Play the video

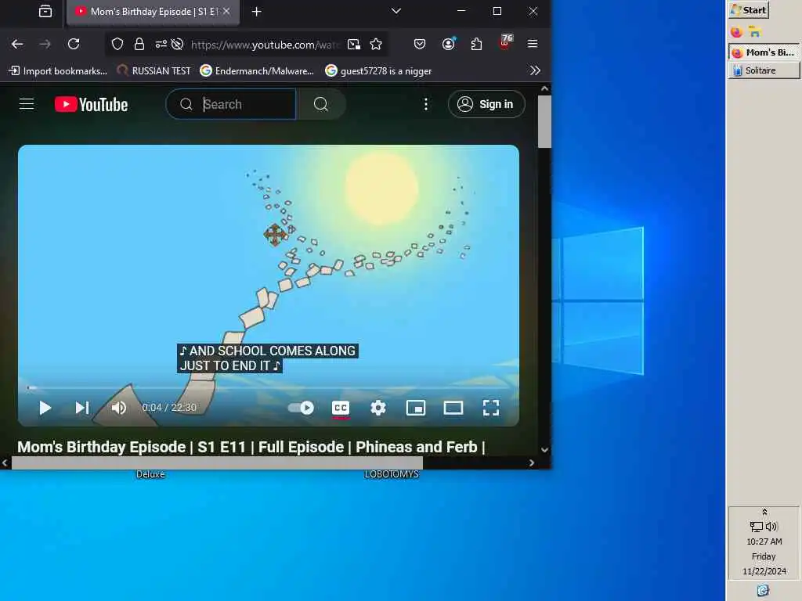pyautogui.click(x=45, y=408)
